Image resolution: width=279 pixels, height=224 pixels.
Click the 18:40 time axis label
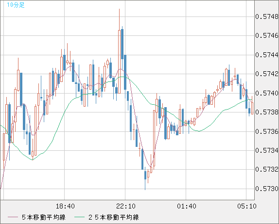coord(65,206)
